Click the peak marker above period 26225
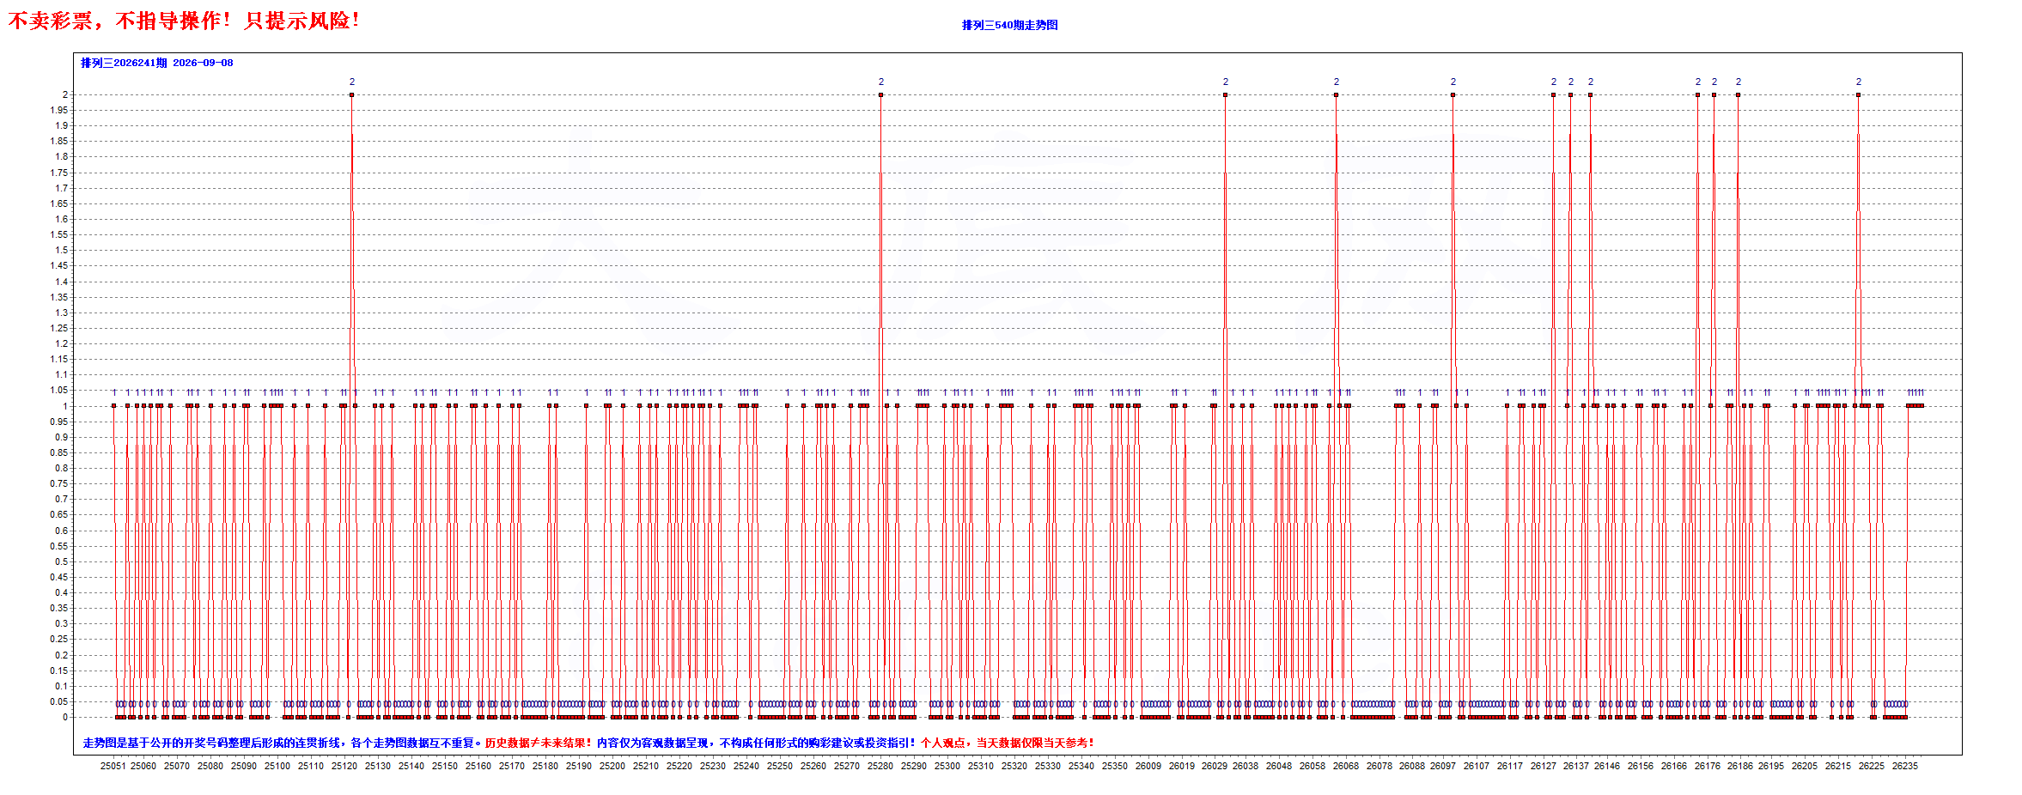2022x795 pixels. (1859, 94)
